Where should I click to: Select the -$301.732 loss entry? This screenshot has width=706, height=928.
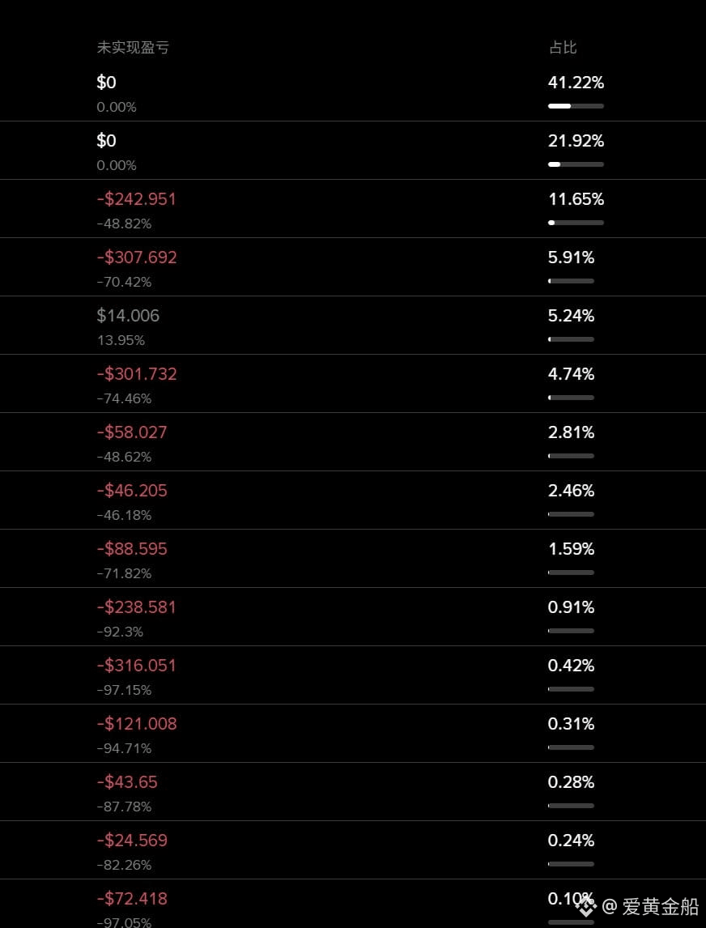click(136, 374)
